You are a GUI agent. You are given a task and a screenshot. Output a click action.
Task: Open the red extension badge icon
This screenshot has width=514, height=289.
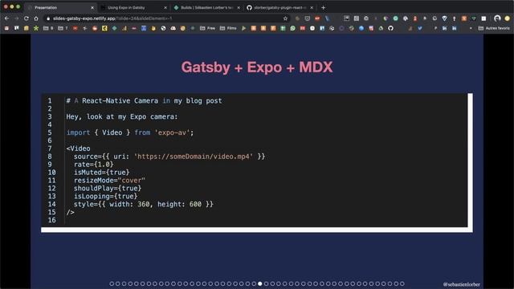point(317,18)
